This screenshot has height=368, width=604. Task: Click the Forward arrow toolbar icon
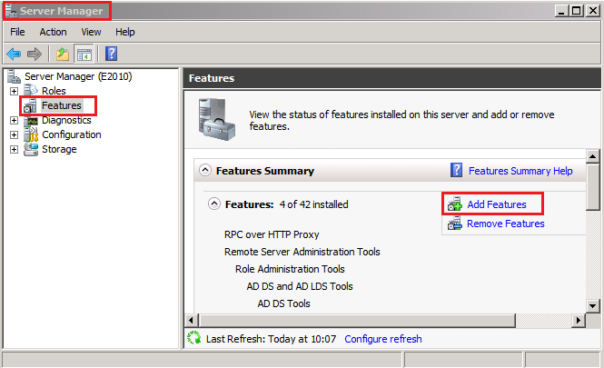34,54
